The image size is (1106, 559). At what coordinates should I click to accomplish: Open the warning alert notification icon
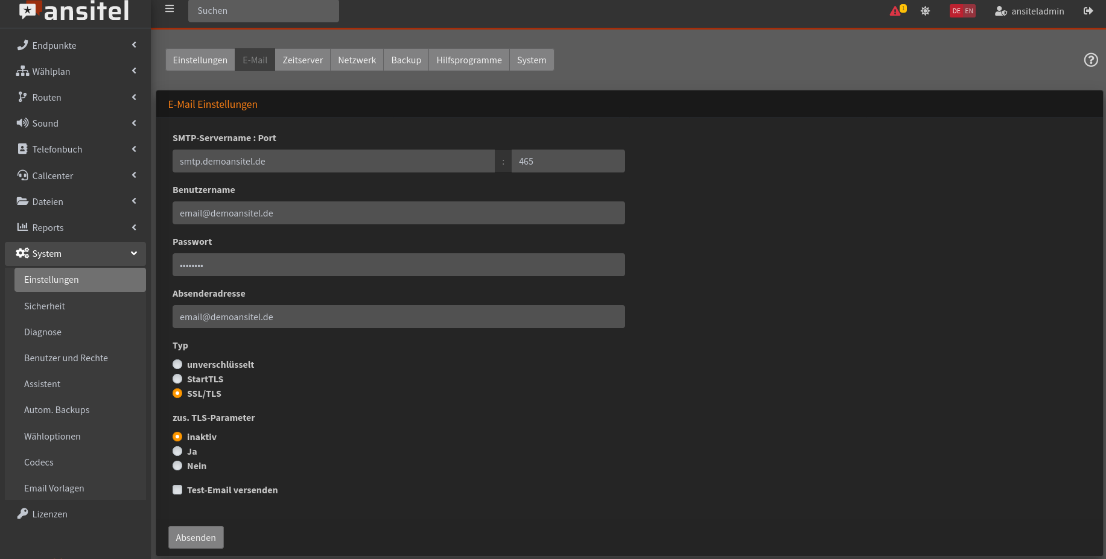(x=897, y=11)
